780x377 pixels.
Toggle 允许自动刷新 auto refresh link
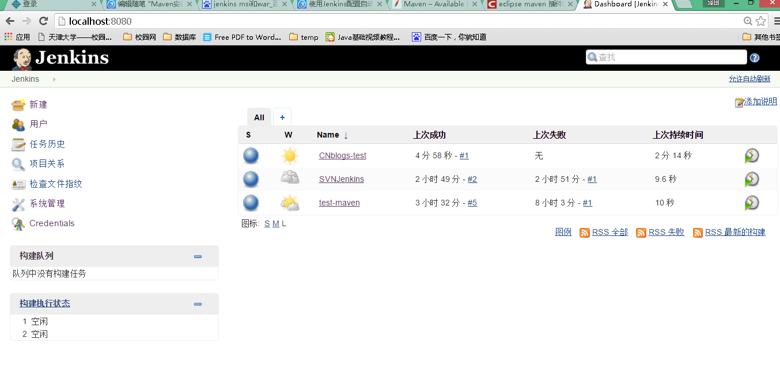click(749, 79)
